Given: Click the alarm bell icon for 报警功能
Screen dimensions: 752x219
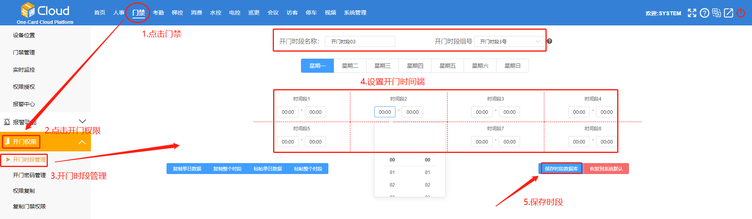Looking at the screenshot, I should tap(7, 122).
